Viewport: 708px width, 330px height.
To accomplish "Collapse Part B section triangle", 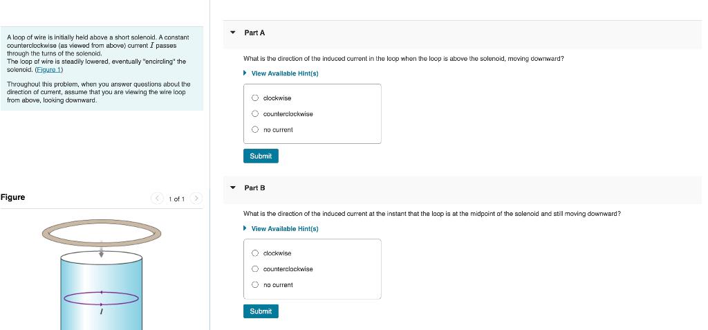I will [x=233, y=187].
